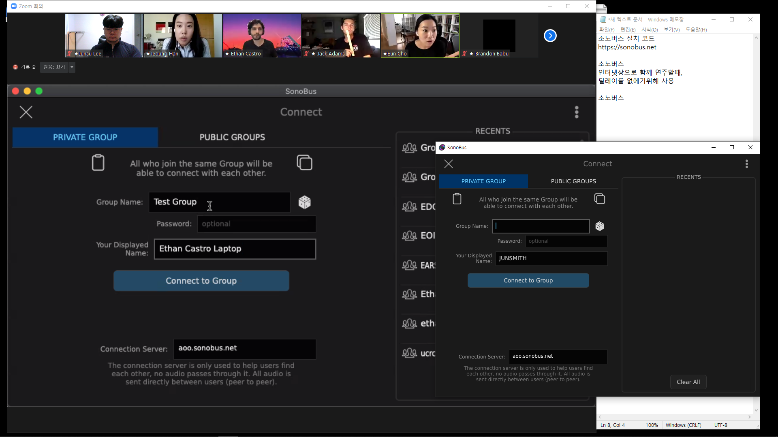Open the 서식(O) menu in Notepad
Image resolution: width=778 pixels, height=437 pixels.
(x=649, y=30)
